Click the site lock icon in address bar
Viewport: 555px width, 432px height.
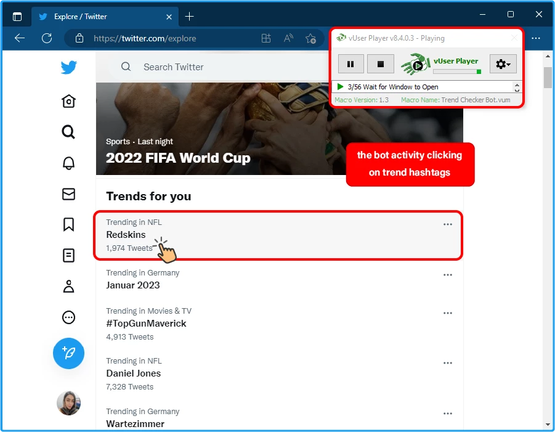[x=79, y=38]
